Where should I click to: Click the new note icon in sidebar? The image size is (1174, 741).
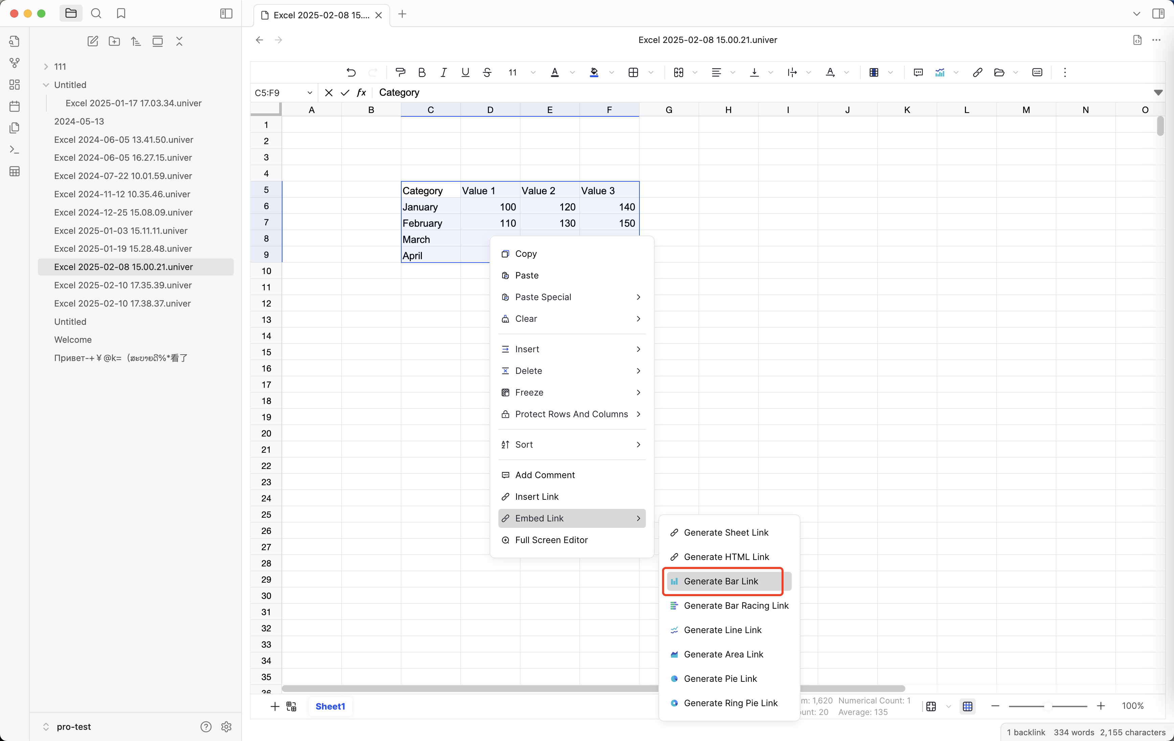click(93, 41)
